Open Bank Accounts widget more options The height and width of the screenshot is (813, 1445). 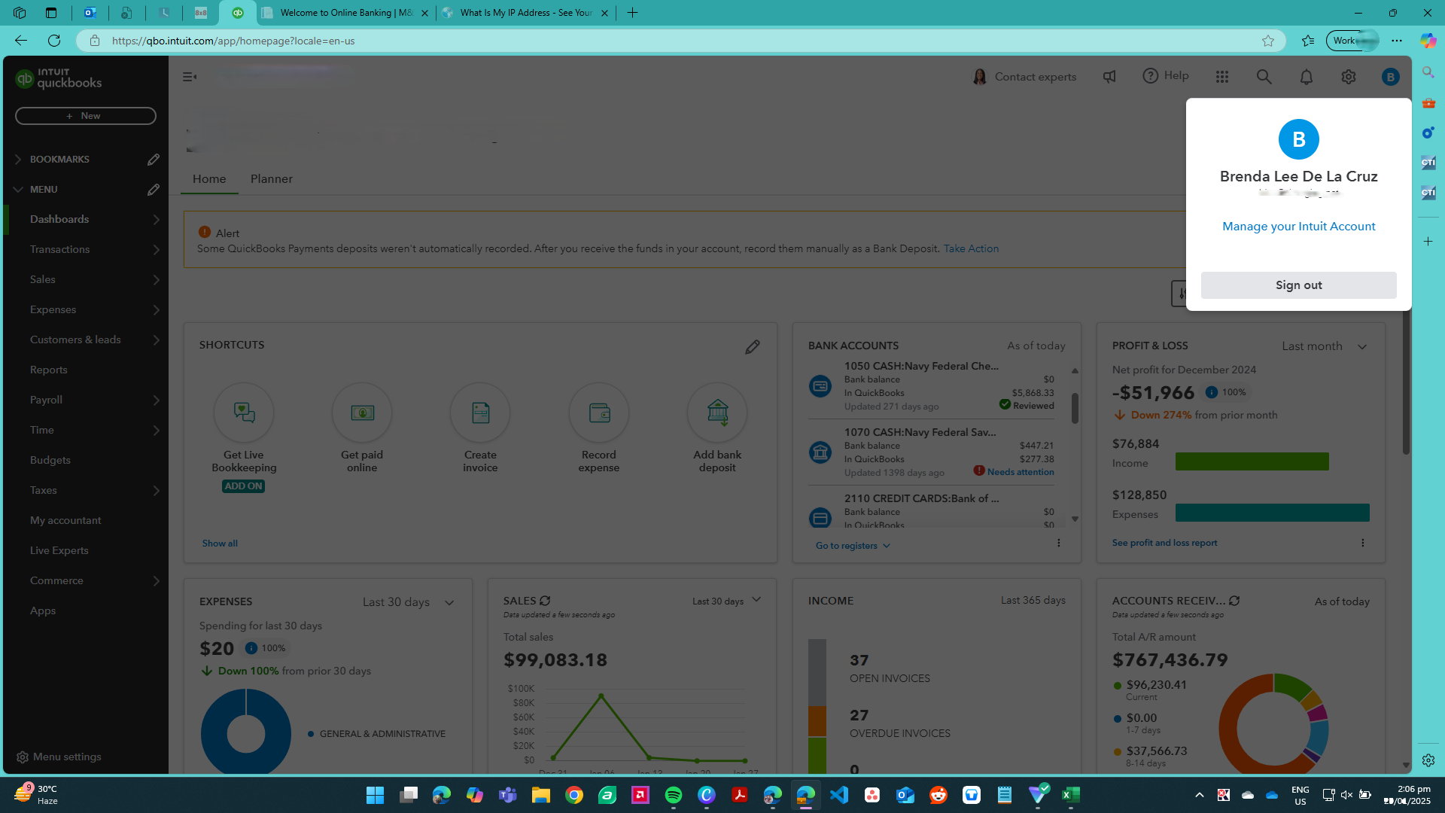1059,543
